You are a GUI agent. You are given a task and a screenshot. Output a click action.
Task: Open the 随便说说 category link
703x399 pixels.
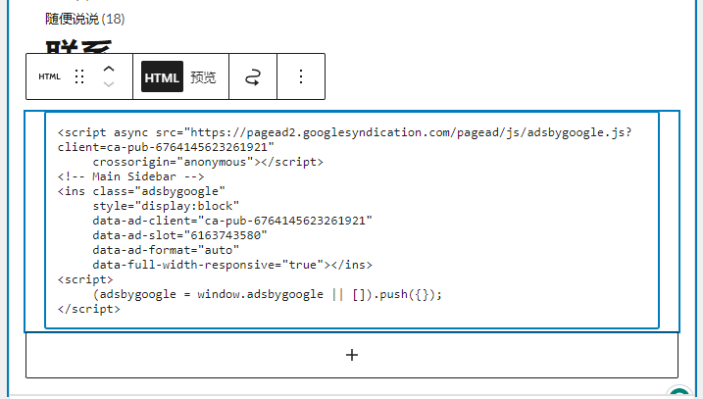73,19
